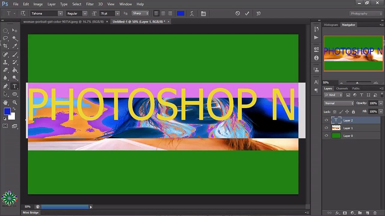Image resolution: width=385 pixels, height=216 pixels.
Task: Open the 70 pt font size dropdown
Action: click(x=118, y=13)
